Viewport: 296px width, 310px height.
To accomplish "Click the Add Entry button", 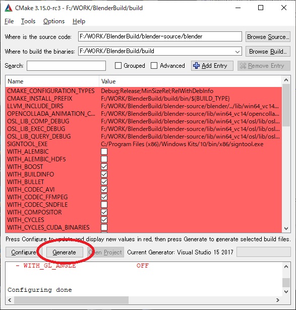I will coord(212,66).
